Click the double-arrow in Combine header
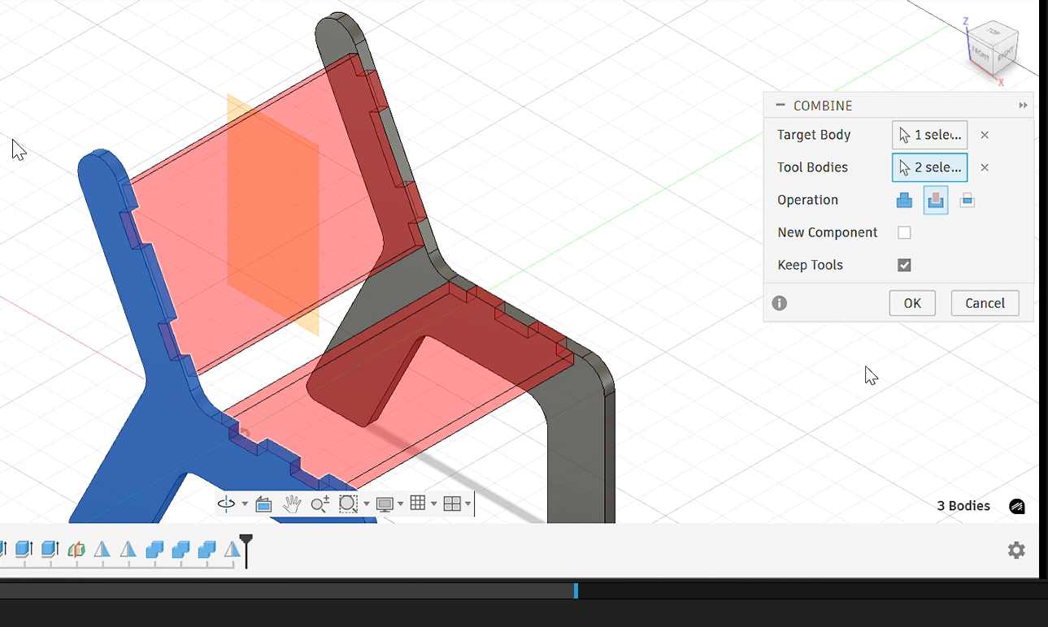The height and width of the screenshot is (627, 1048). [x=1023, y=106]
